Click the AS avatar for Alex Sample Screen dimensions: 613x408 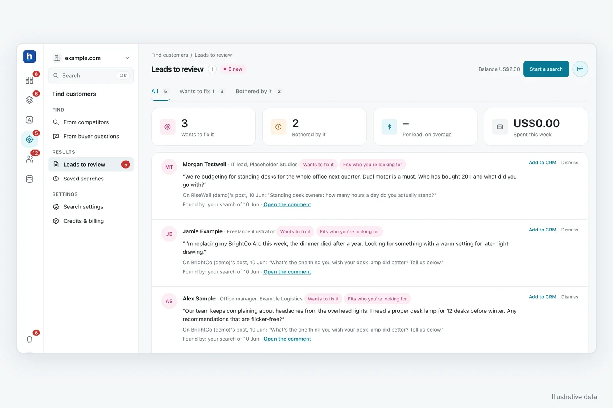click(x=169, y=301)
